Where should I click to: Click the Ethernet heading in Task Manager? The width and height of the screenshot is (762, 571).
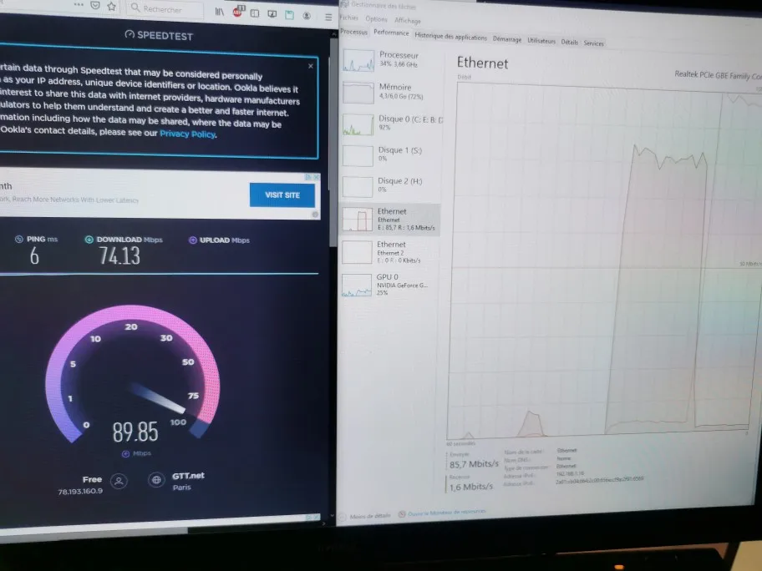pos(482,63)
